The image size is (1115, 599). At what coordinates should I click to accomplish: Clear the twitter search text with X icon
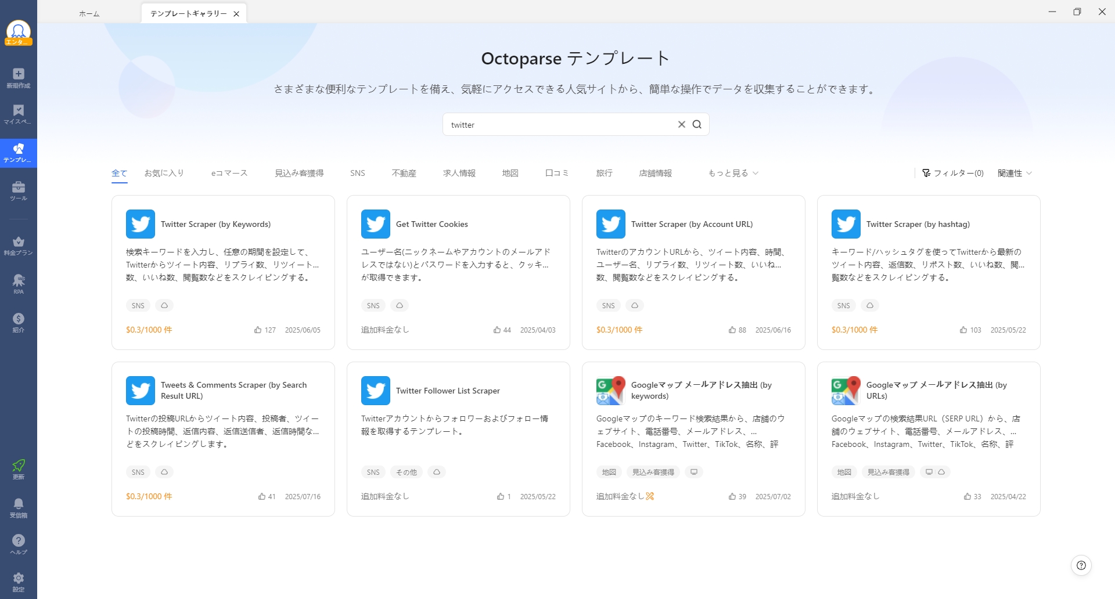click(682, 124)
